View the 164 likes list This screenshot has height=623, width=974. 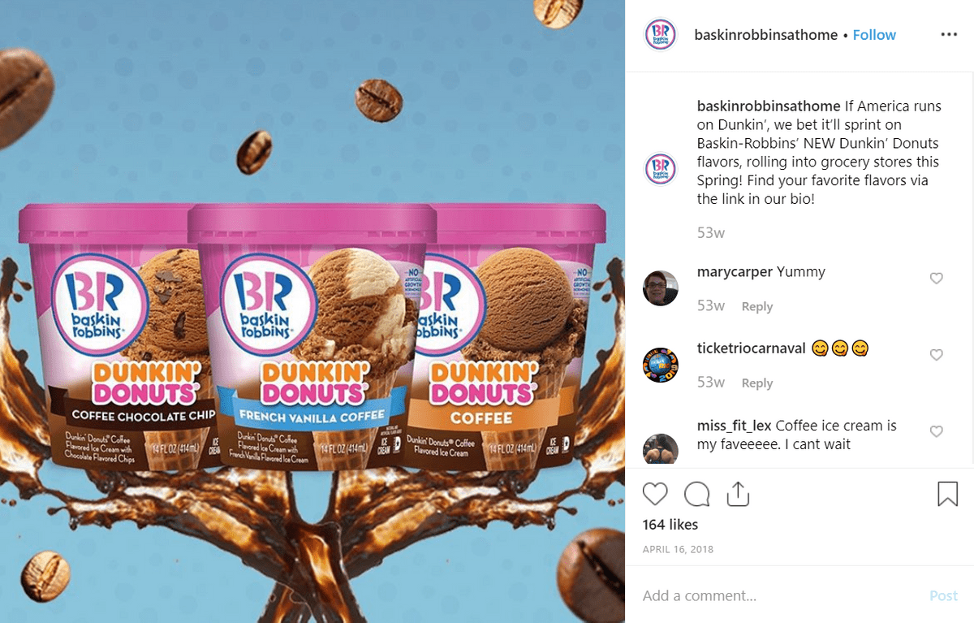tap(670, 525)
